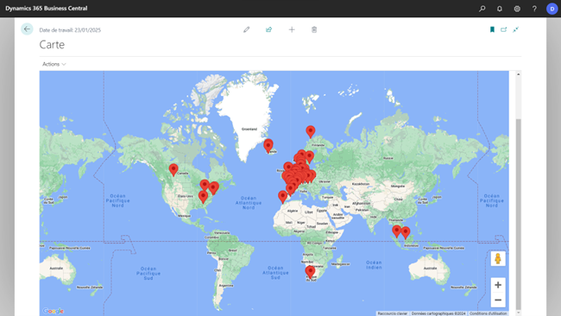Click the vertical scrollbar thumb
The width and height of the screenshot is (561, 316).
pos(519,215)
